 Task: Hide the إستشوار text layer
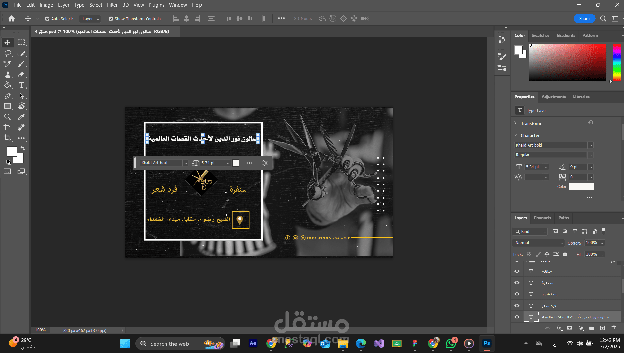(x=517, y=294)
